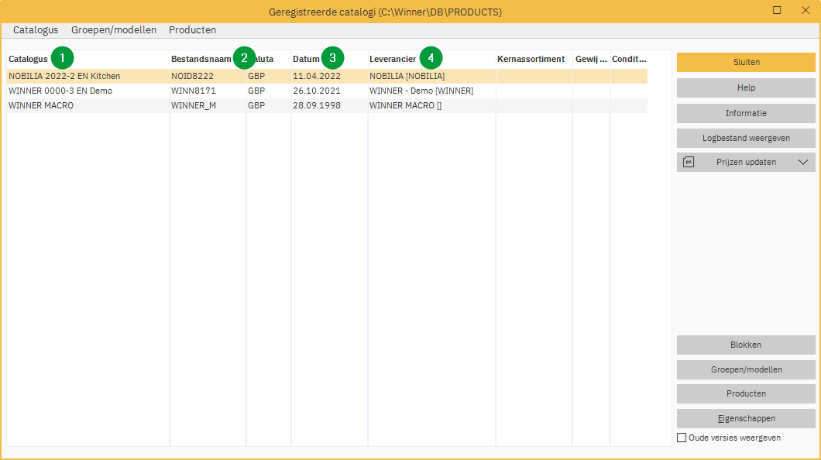The width and height of the screenshot is (821, 460).
Task: Click the green badge 1 on Catalogus column
Action: pyautogui.click(x=61, y=57)
